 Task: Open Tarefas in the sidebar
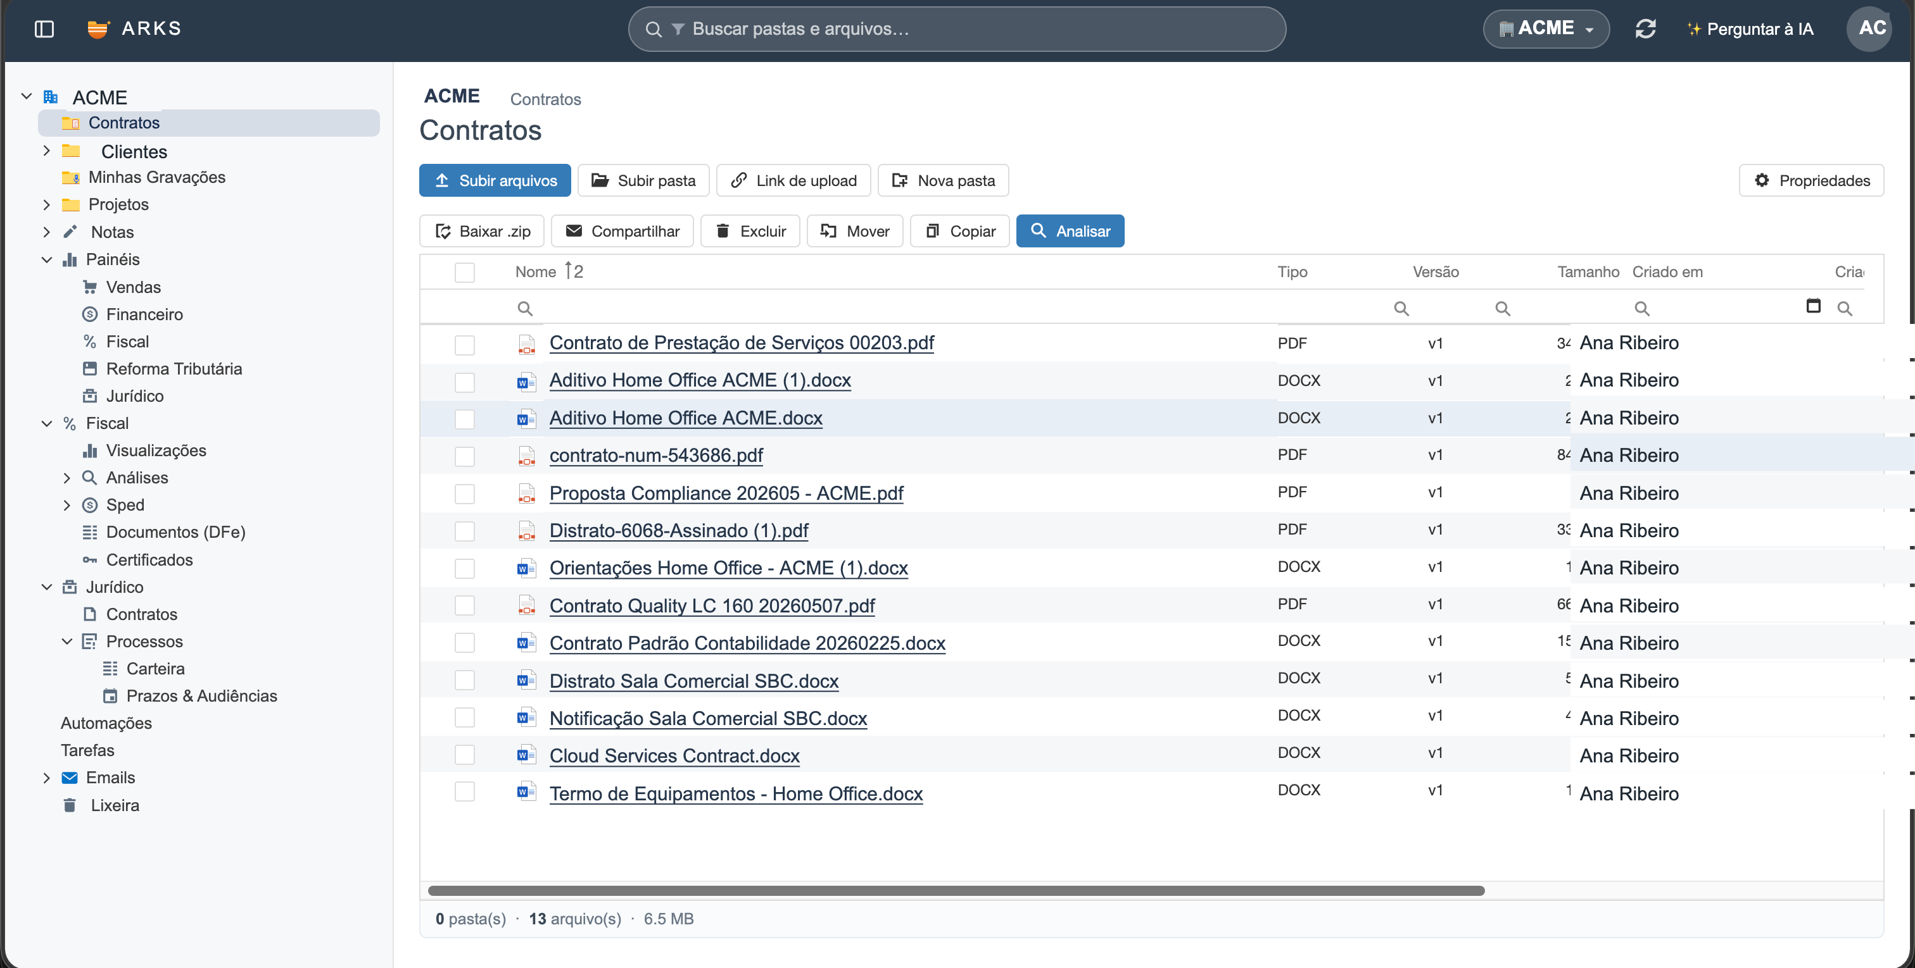[x=88, y=750]
